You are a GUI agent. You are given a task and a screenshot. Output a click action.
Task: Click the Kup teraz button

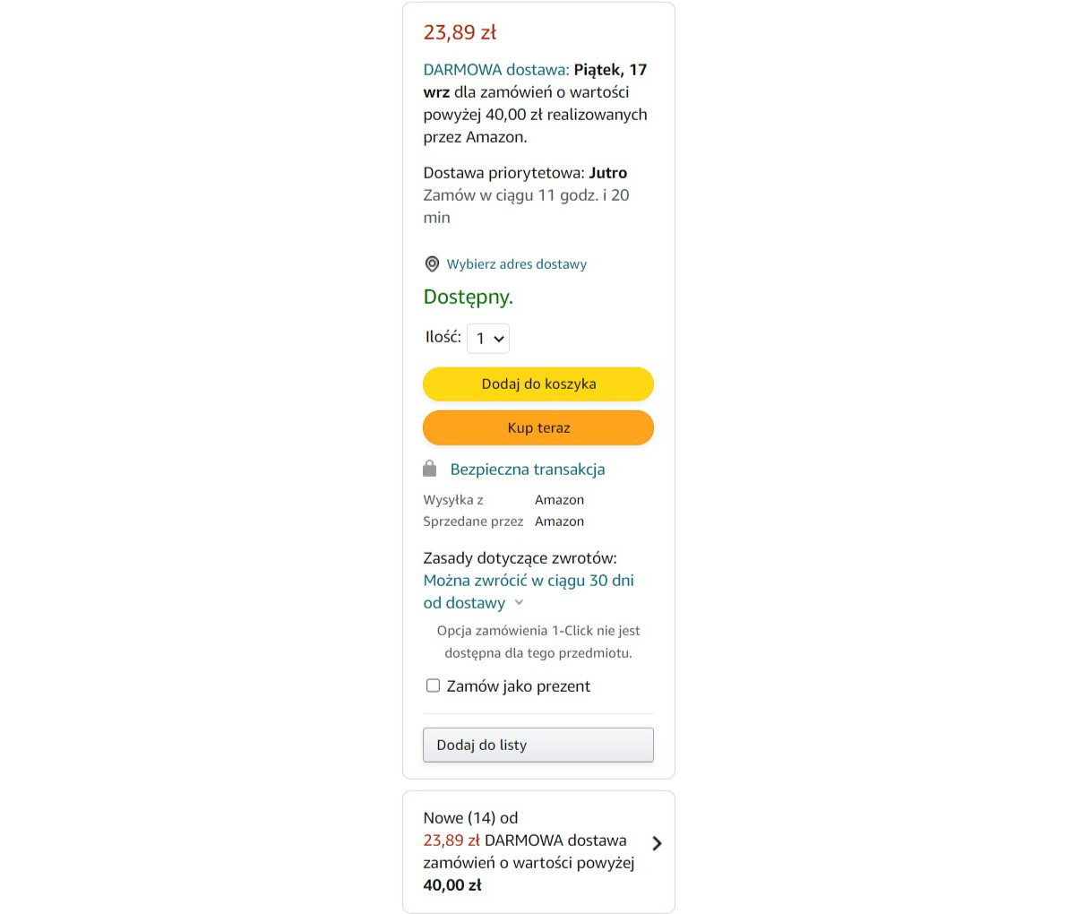[538, 427]
